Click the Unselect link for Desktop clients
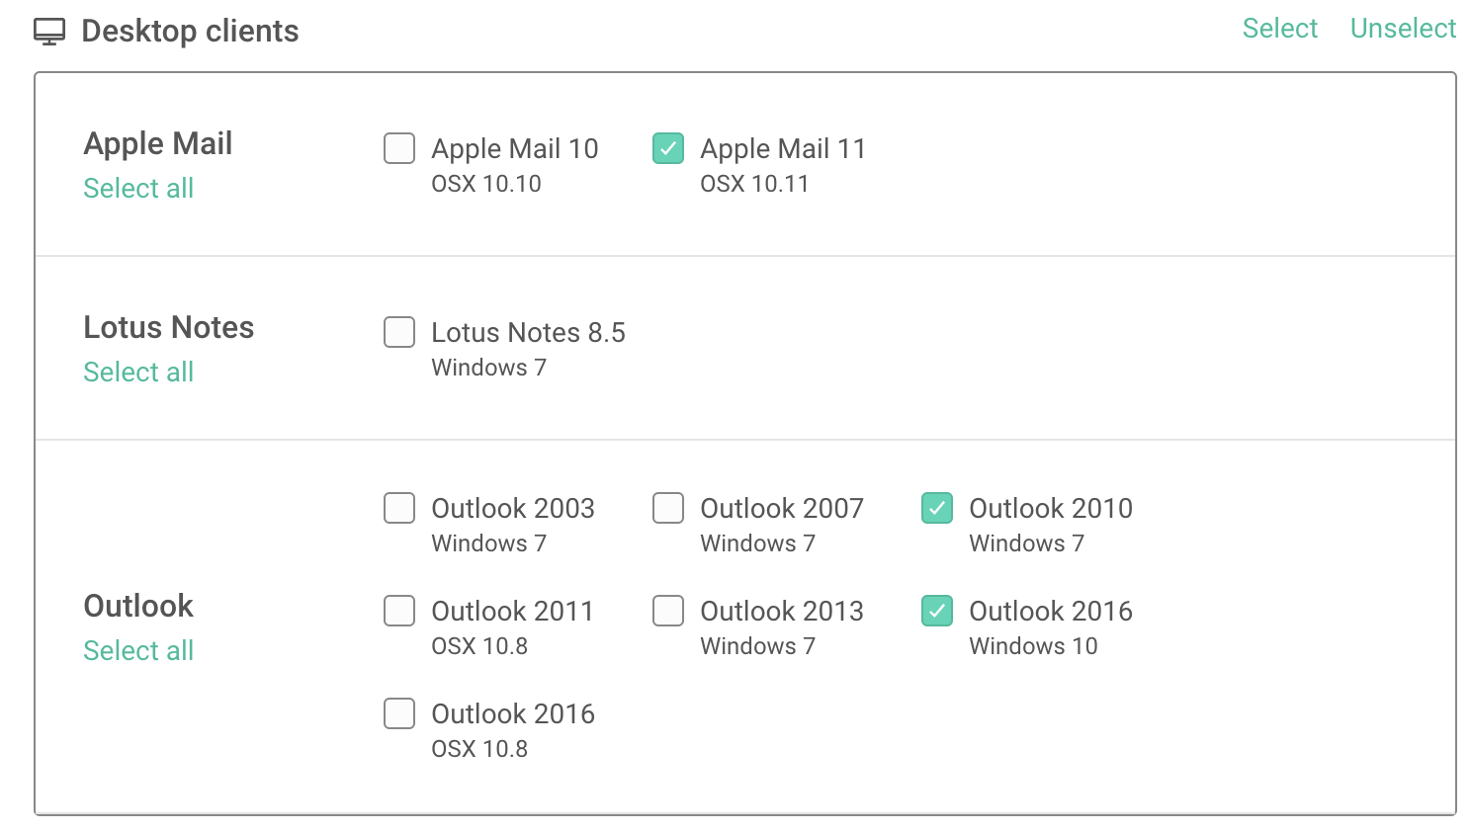 1404,29
